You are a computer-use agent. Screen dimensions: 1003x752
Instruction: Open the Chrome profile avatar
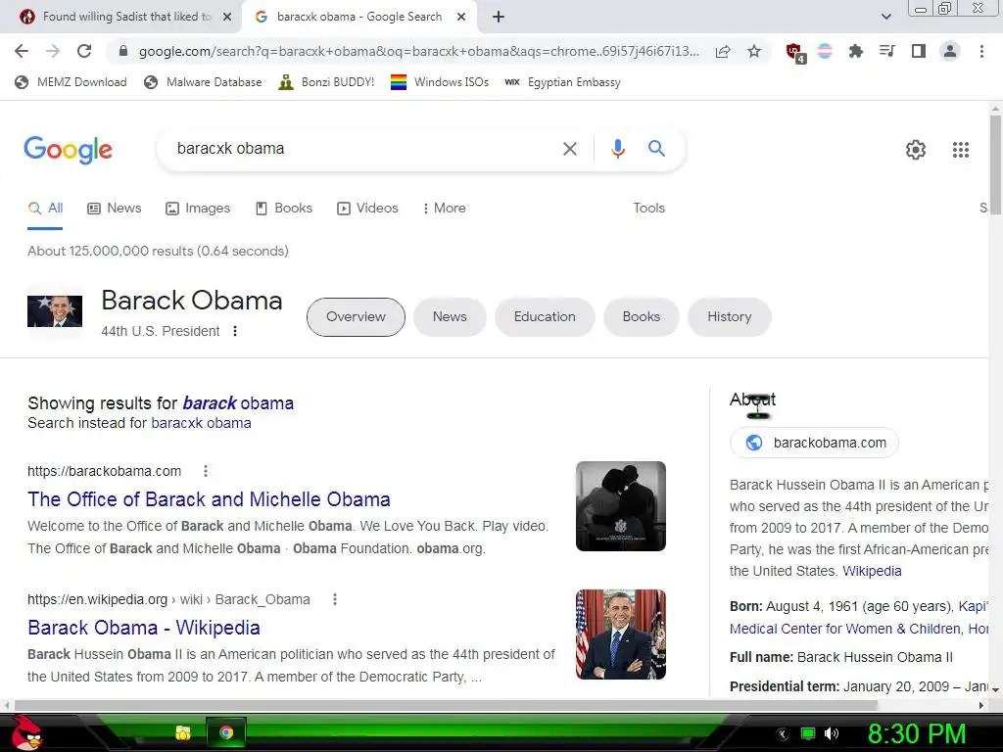click(950, 51)
